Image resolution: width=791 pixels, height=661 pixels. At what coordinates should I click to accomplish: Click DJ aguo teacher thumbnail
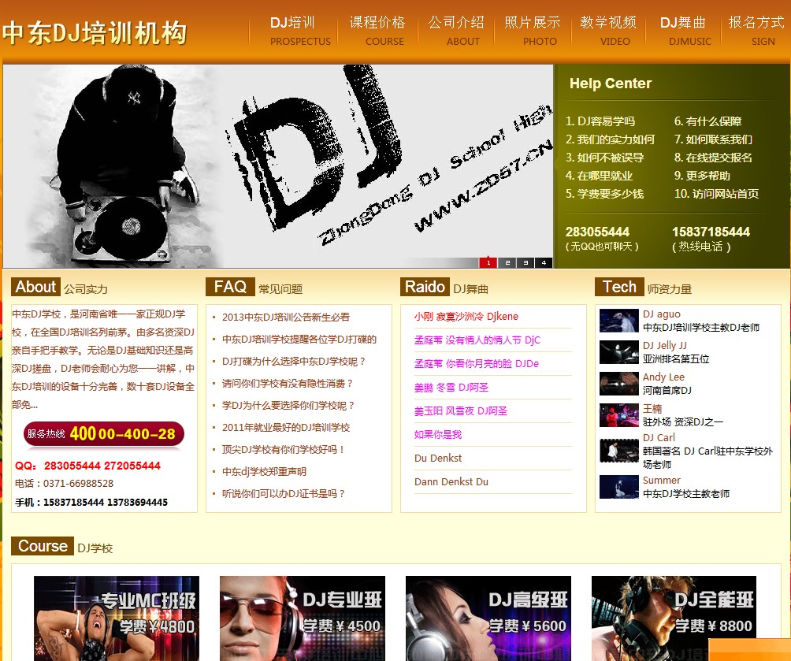(618, 321)
